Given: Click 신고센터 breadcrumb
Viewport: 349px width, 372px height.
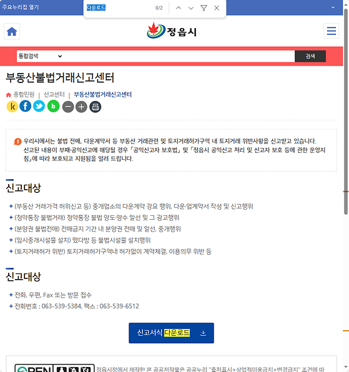Looking at the screenshot, I should (54, 95).
